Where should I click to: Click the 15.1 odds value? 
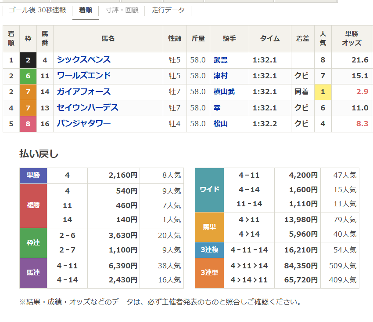(360, 76)
